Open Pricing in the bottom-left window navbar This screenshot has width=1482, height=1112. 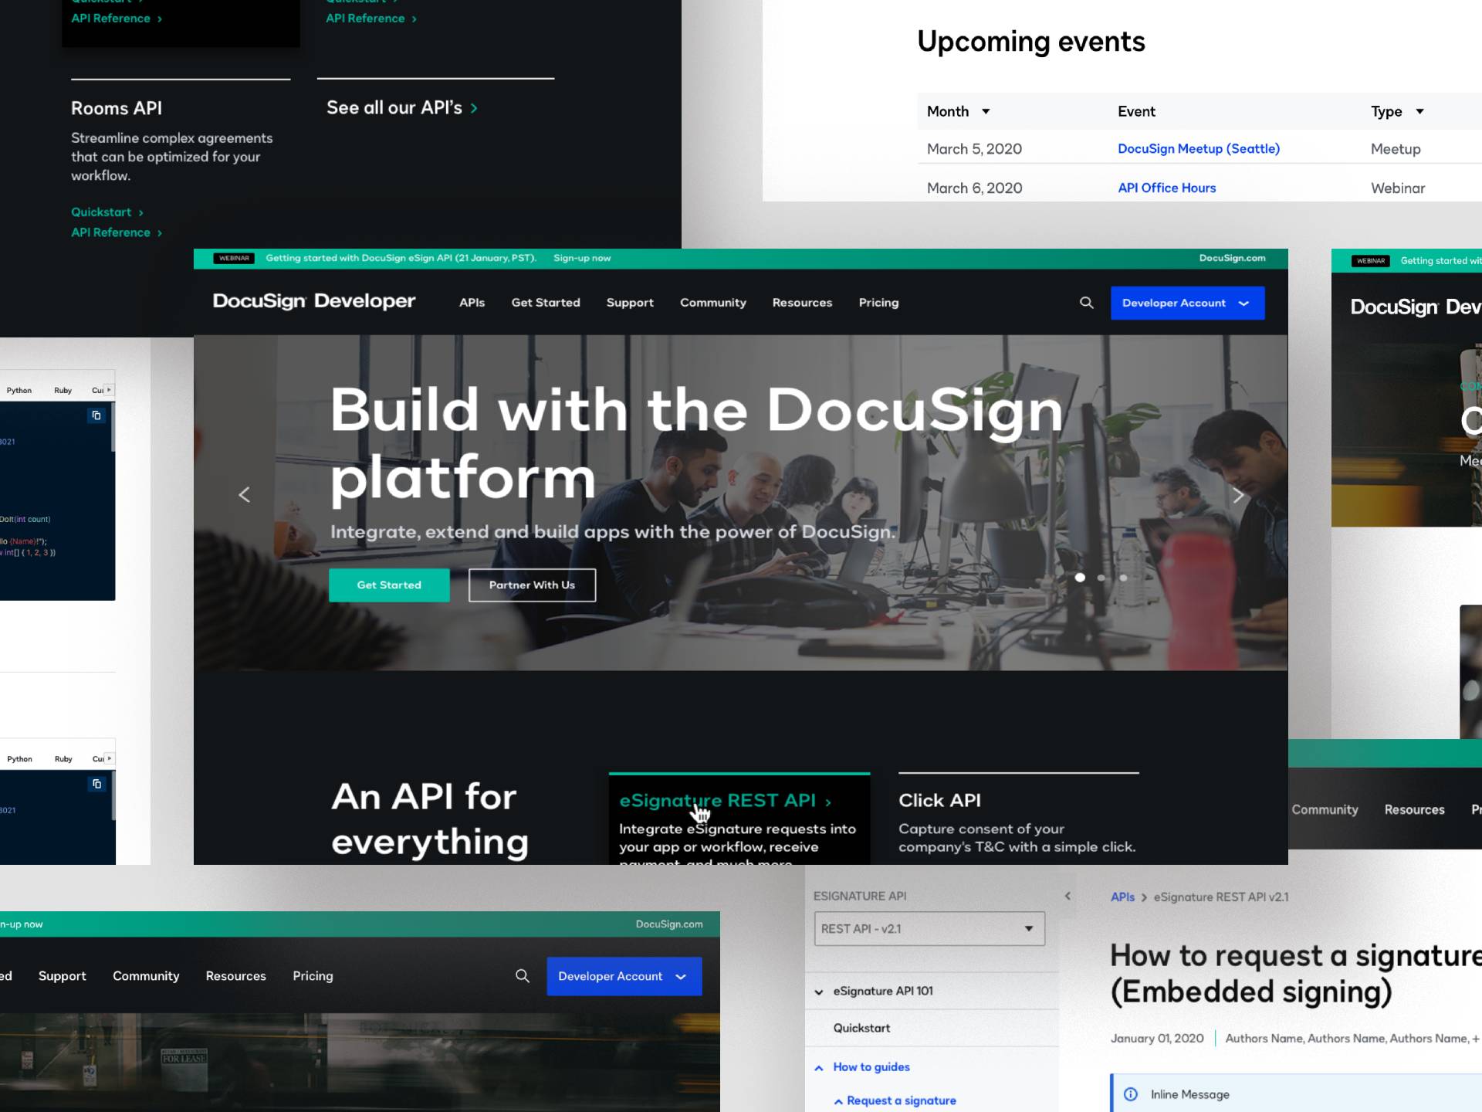click(313, 976)
